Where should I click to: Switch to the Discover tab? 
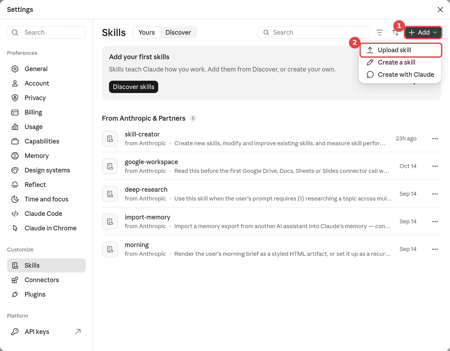[178, 33]
